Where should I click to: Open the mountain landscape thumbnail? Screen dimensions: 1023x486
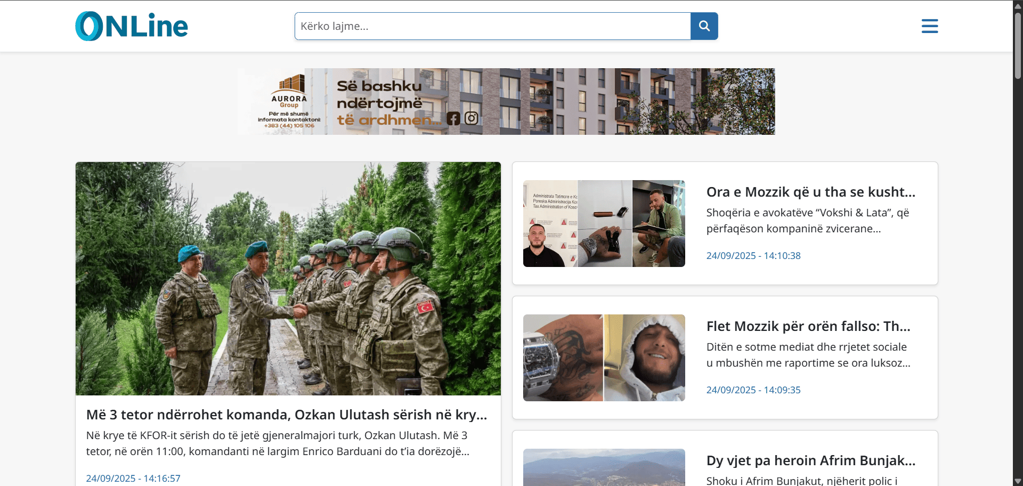(604, 468)
